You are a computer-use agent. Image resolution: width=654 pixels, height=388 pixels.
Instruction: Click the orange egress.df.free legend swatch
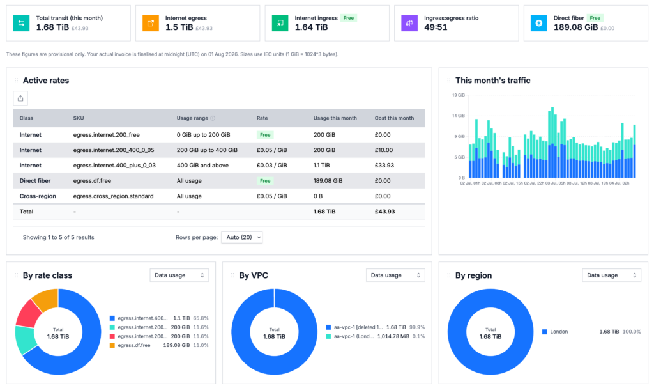[112, 345]
